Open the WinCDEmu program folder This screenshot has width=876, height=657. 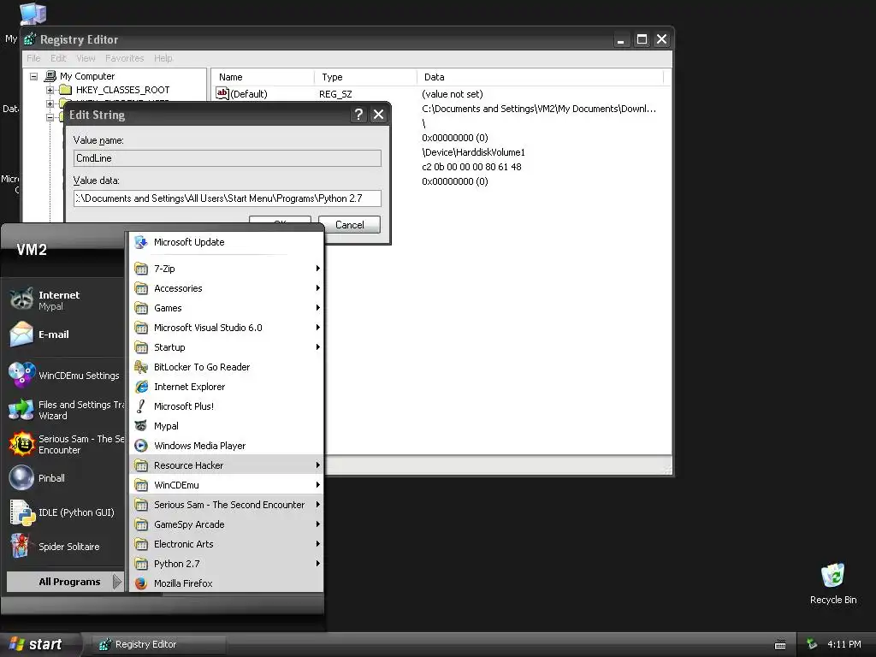[226, 485]
